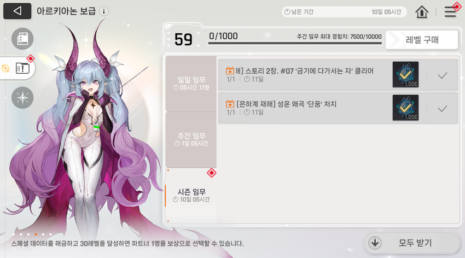Open the hamburger menu icon
This screenshot has height=258, width=465.
(450, 11)
